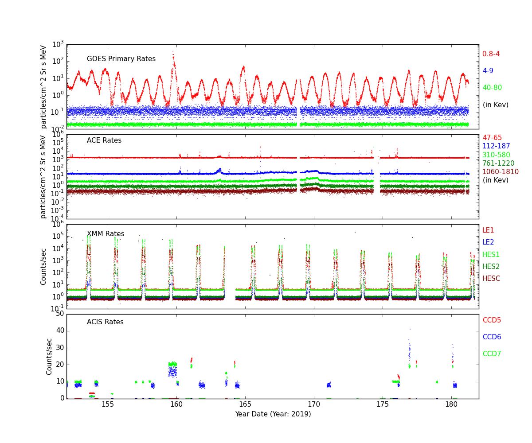Select the red 0.8-4 legend label
This screenshot has height=443, width=532.
491,54
